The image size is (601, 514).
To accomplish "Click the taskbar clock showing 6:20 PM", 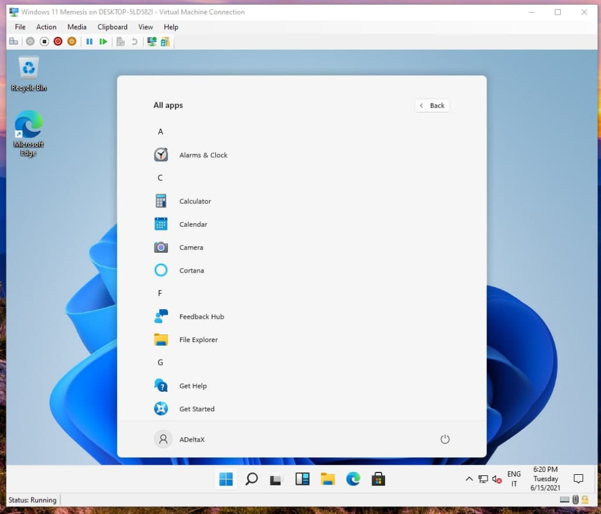I will [x=545, y=479].
